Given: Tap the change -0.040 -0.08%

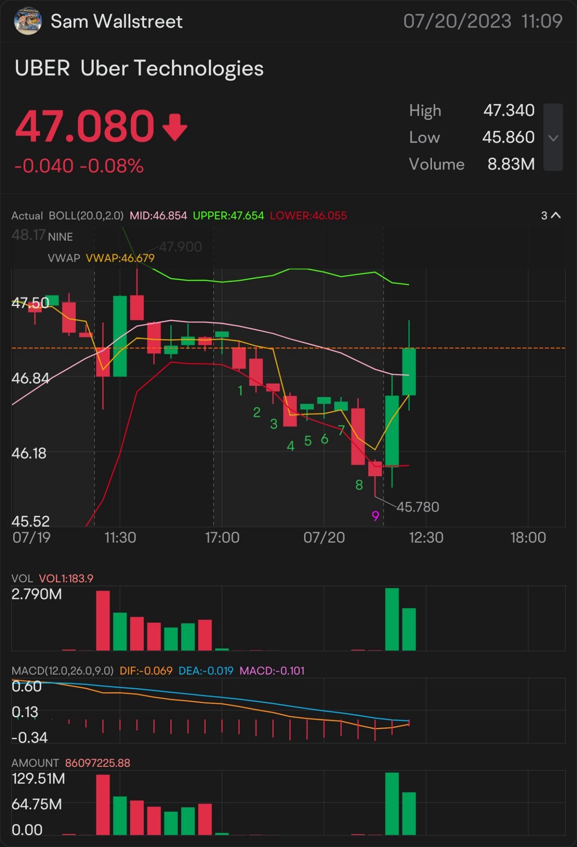Looking at the screenshot, I should pyautogui.click(x=79, y=166).
